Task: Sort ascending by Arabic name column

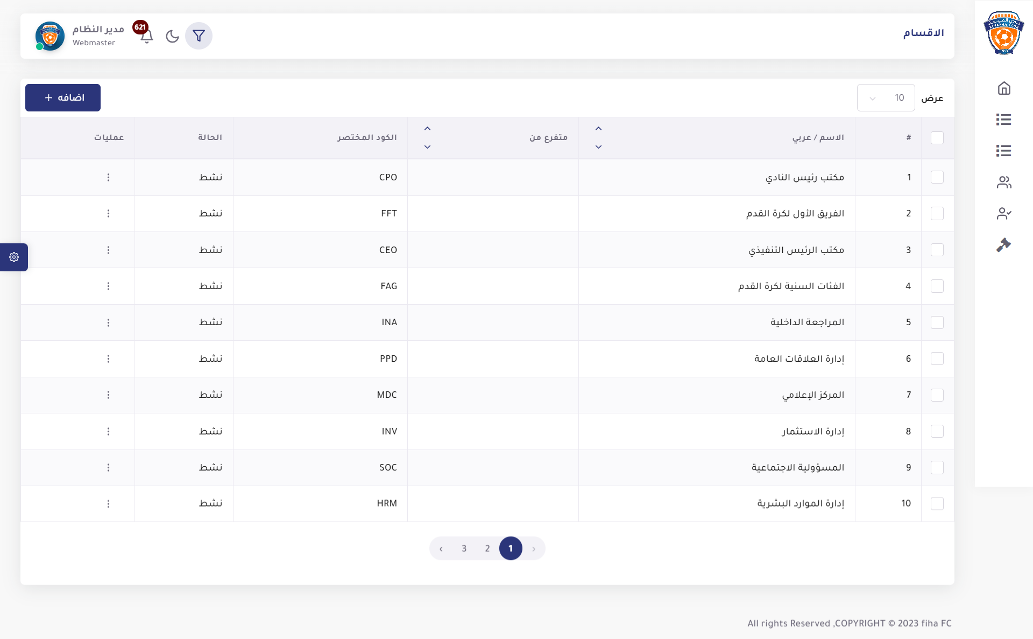Action: pyautogui.click(x=598, y=129)
